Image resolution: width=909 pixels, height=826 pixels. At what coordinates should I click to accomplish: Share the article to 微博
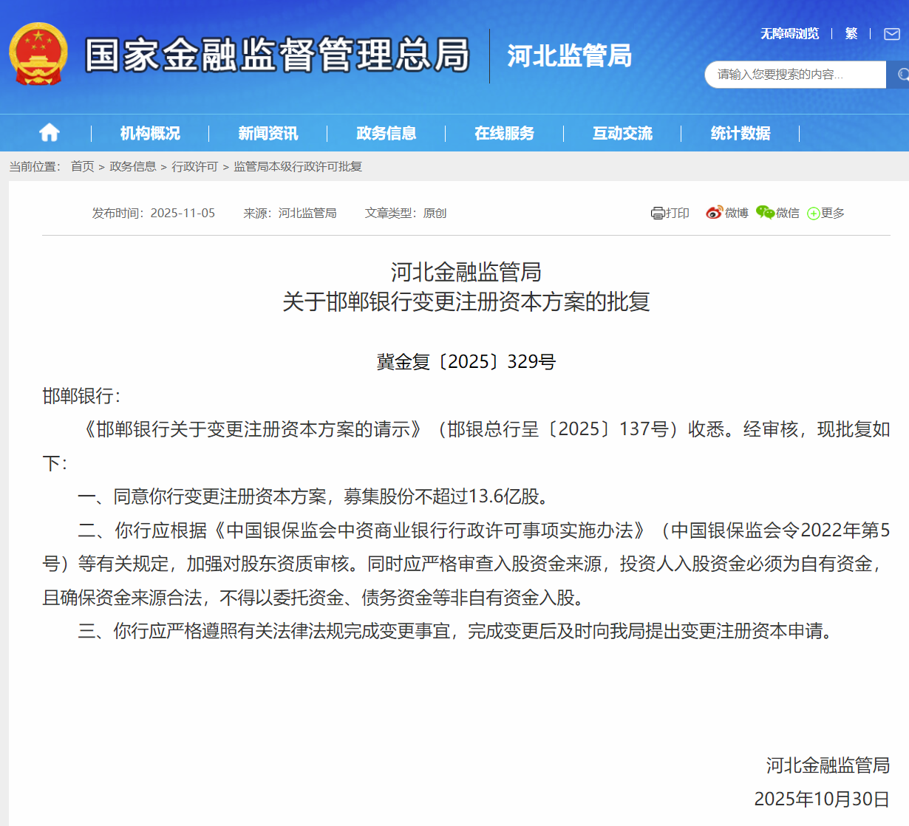726,213
